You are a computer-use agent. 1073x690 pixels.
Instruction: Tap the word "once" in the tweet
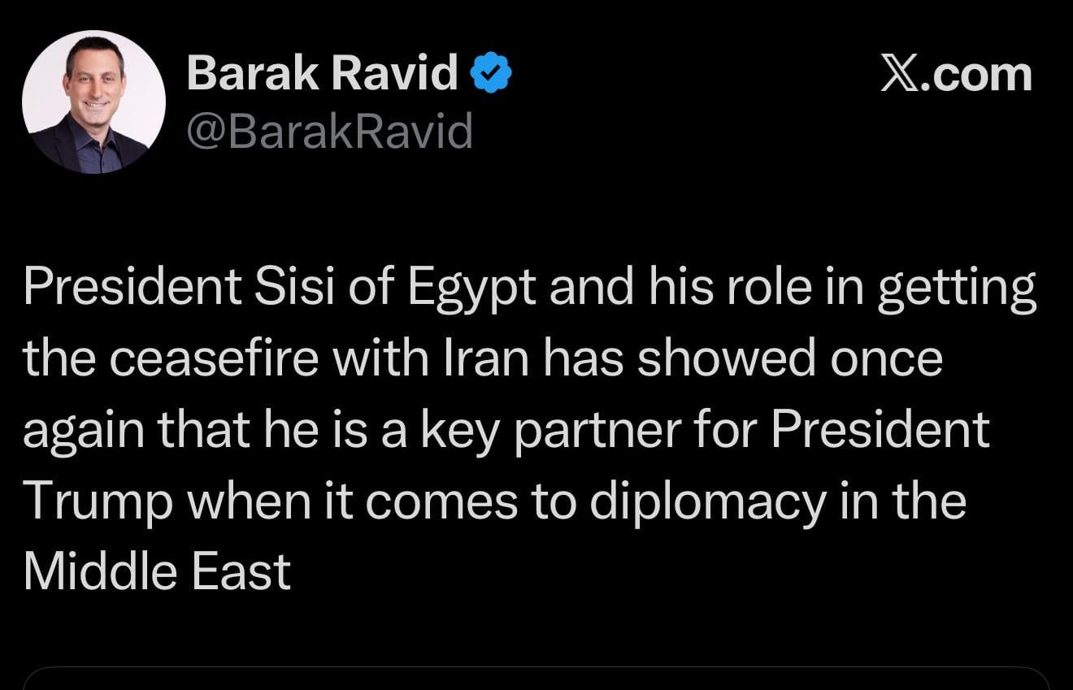pyautogui.click(x=885, y=358)
